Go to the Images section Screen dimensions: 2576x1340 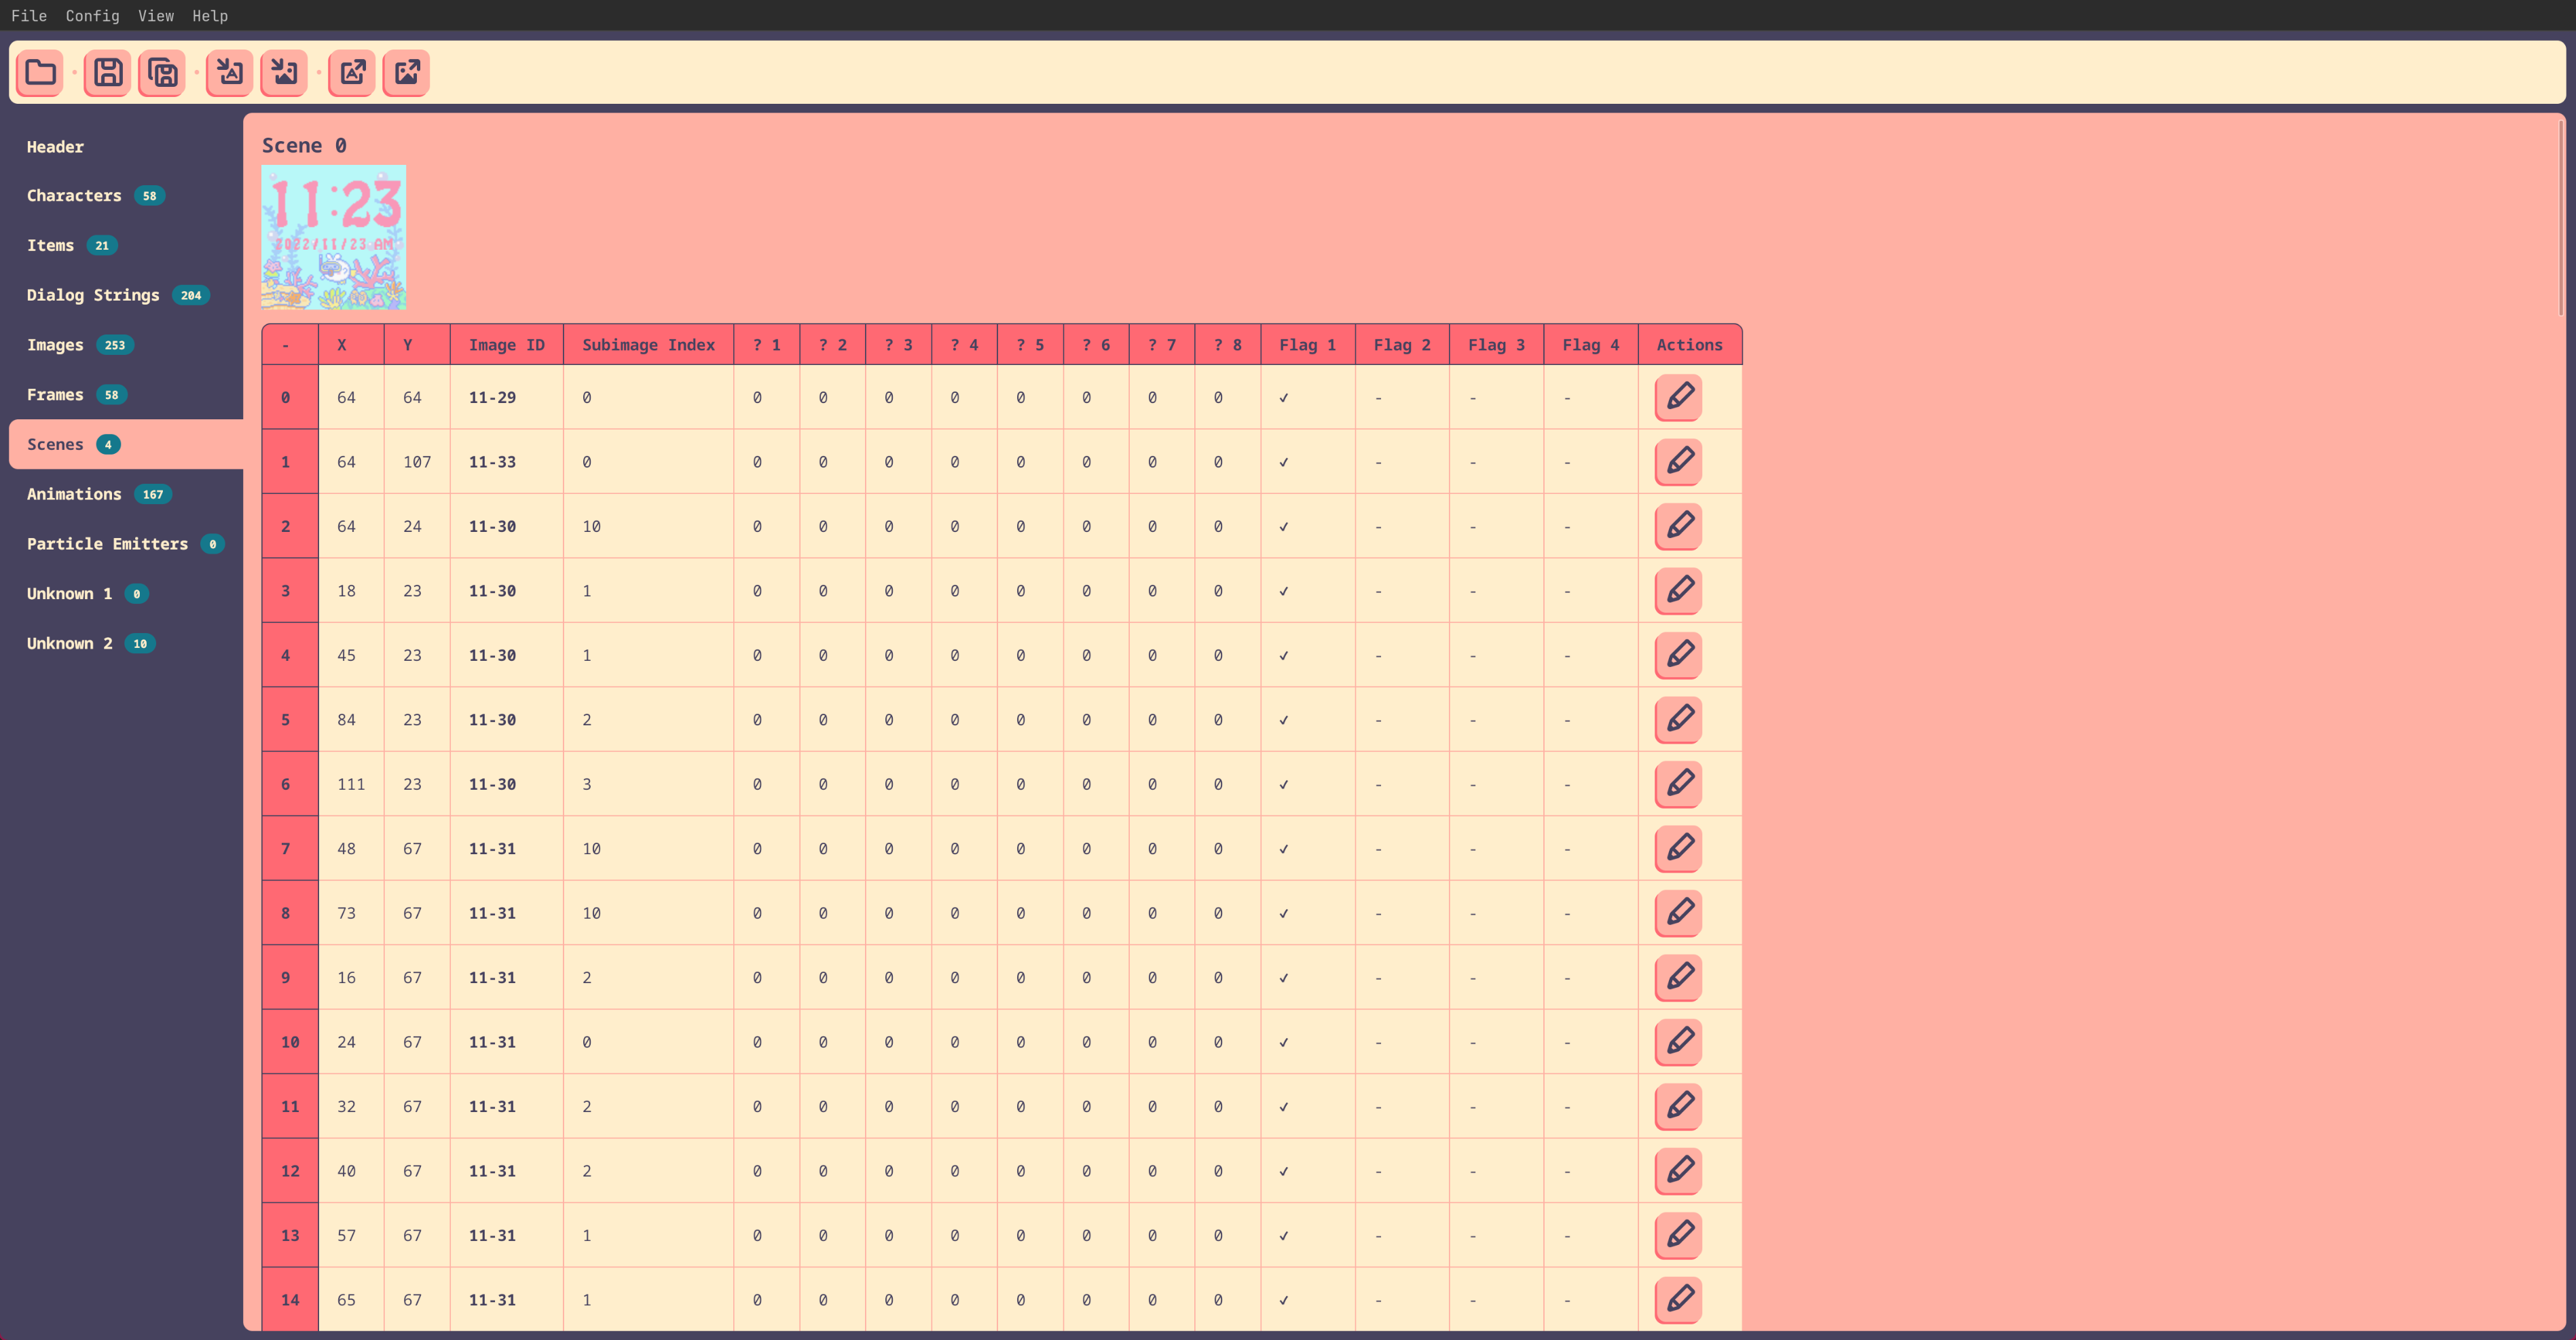(x=126, y=345)
